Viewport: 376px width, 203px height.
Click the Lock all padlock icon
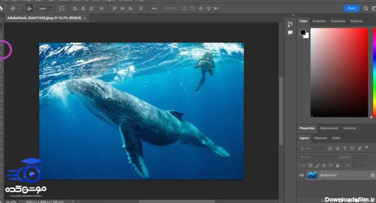(338, 165)
